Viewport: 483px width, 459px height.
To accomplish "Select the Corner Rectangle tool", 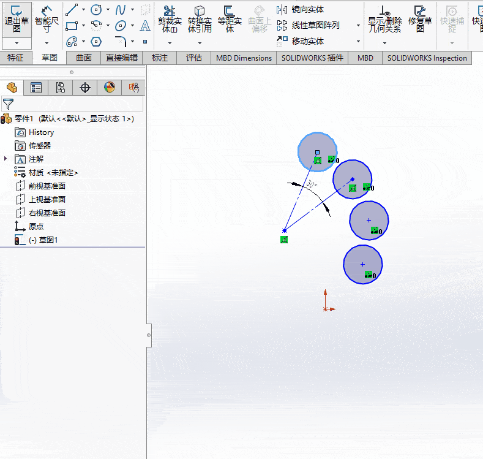I will tap(72, 26).
